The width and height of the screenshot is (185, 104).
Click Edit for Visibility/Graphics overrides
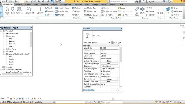click(109, 61)
